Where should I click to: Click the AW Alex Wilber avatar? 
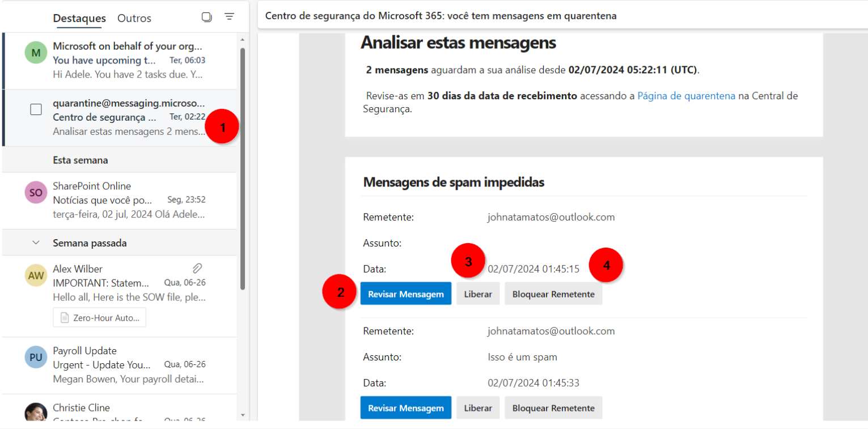pyautogui.click(x=36, y=275)
